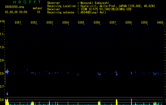
Task: Select observer name Masayuki Kobayashi
Action: (95, 3)
